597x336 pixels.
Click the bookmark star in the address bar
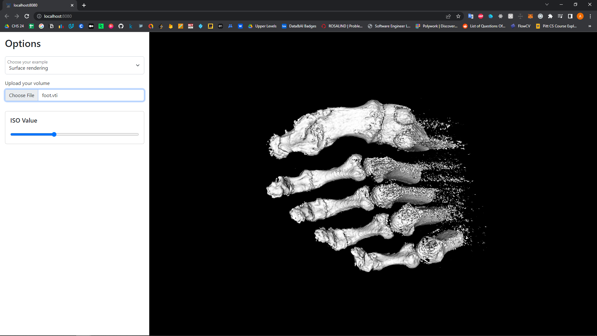[x=458, y=16]
